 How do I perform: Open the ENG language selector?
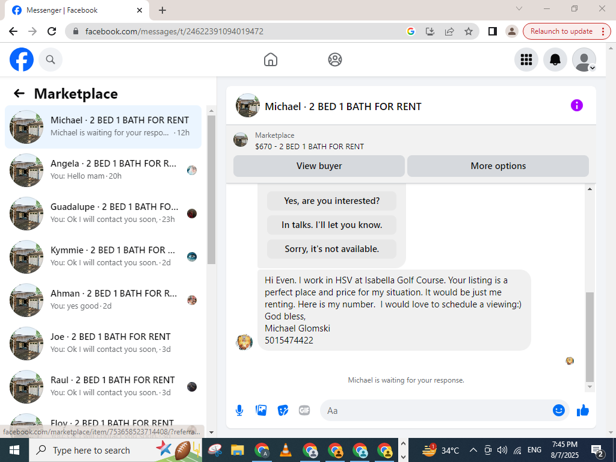[x=534, y=450]
